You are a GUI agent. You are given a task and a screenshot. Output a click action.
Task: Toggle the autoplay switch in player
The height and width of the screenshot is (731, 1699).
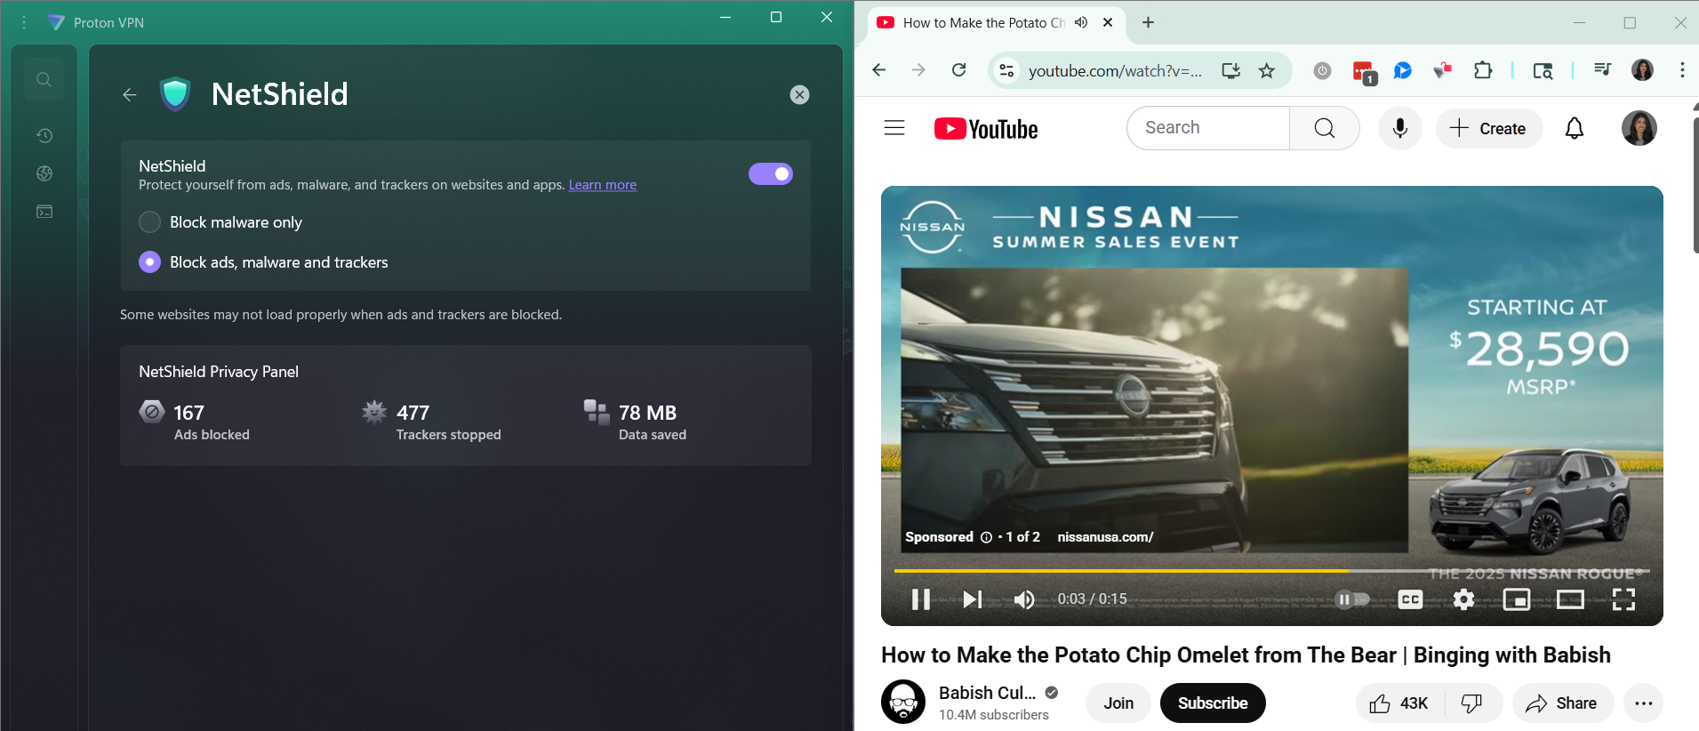[1351, 599]
